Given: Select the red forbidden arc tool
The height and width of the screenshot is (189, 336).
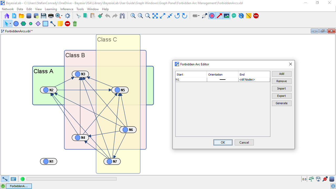Looking at the screenshot, I should [x=67, y=24].
